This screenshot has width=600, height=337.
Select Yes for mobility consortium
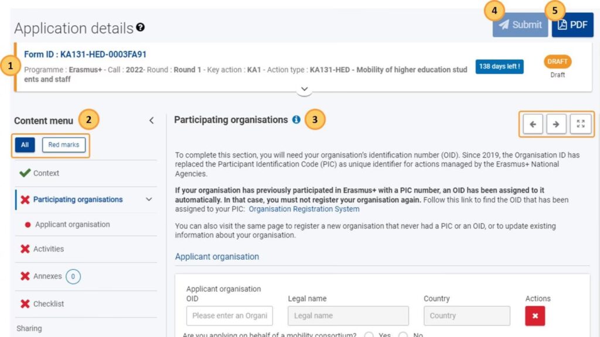click(x=369, y=335)
